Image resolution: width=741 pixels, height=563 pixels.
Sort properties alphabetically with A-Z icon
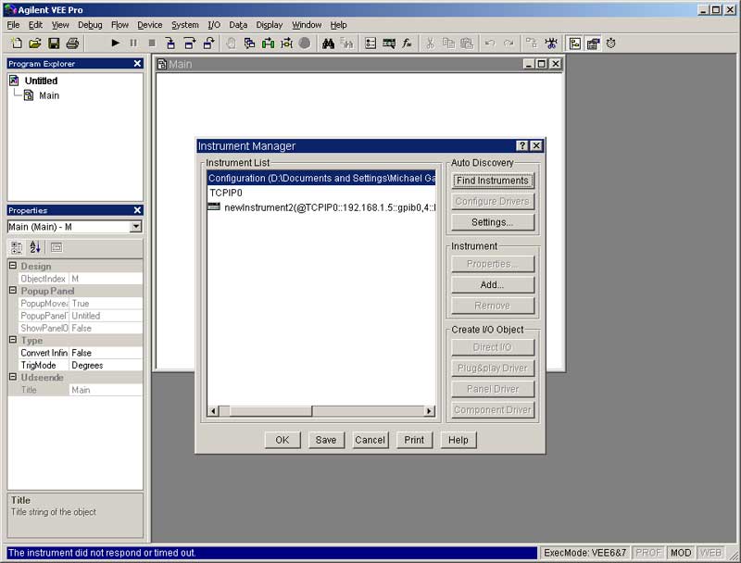pos(35,247)
